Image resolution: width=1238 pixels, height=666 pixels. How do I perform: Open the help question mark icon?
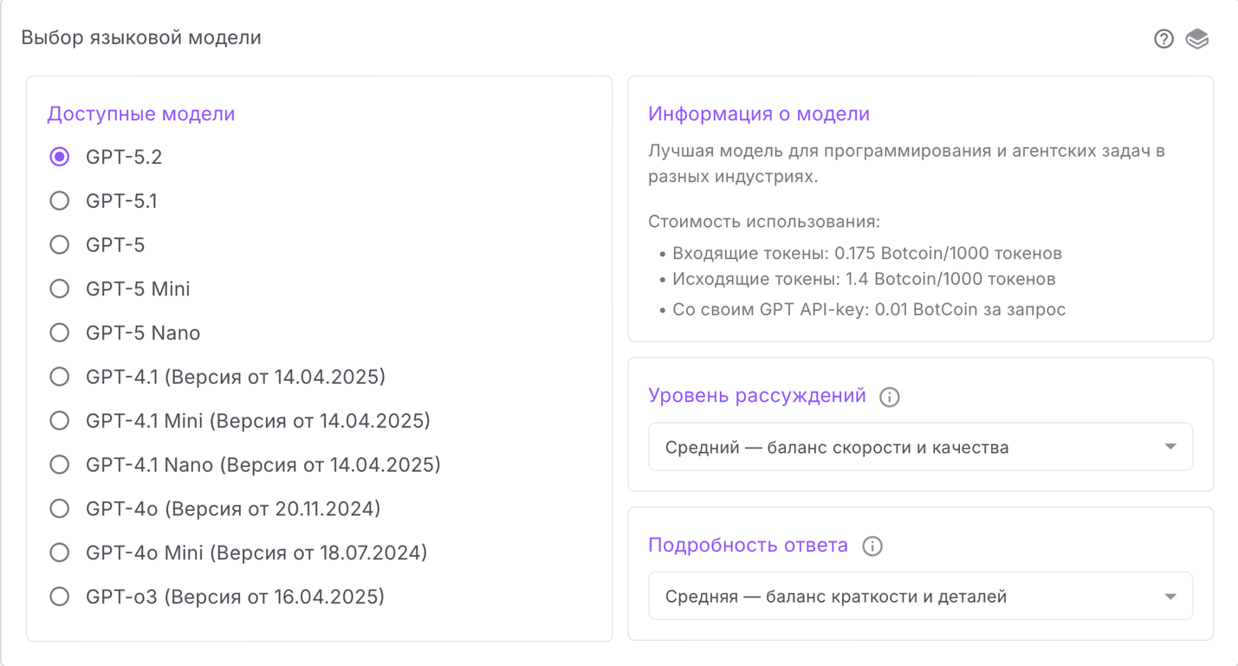[1163, 38]
